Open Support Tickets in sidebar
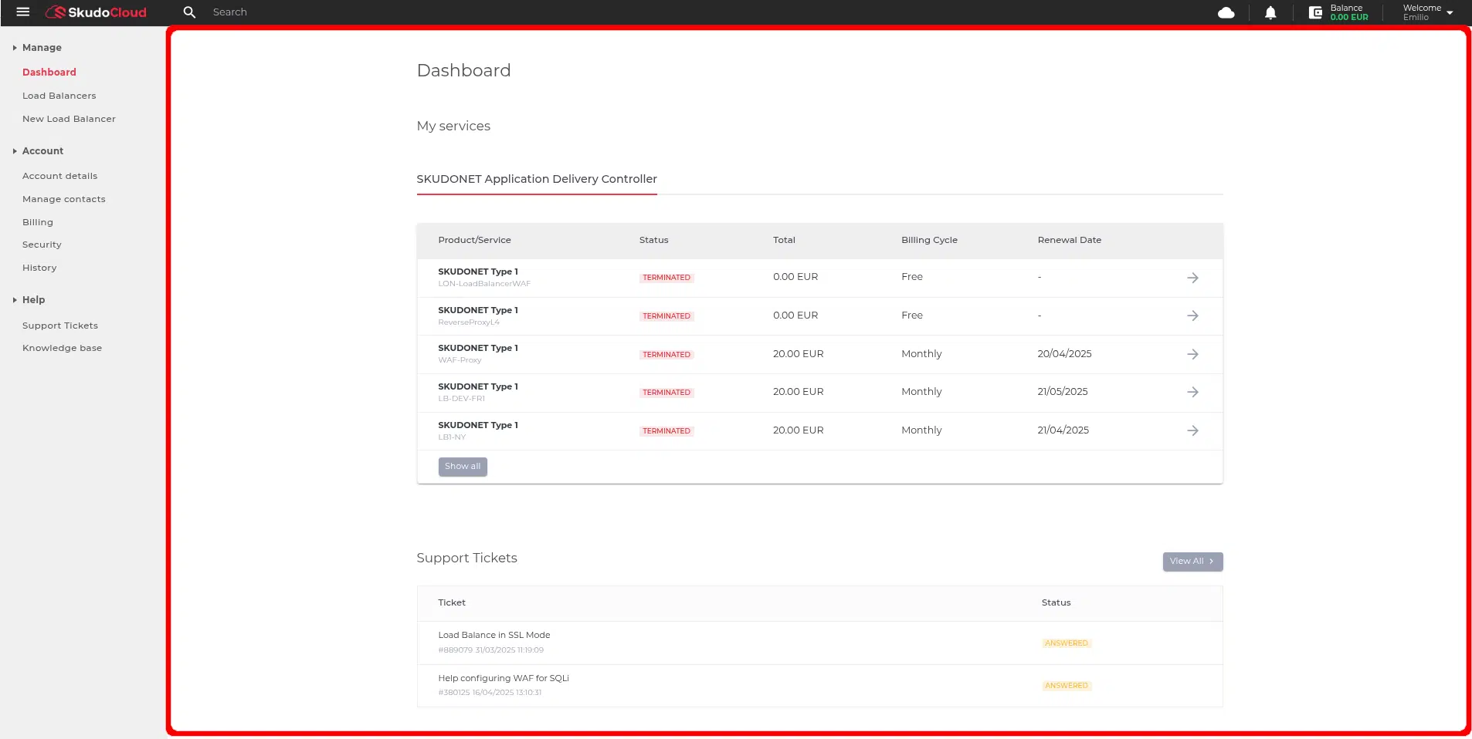This screenshot has width=1472, height=739. click(60, 326)
